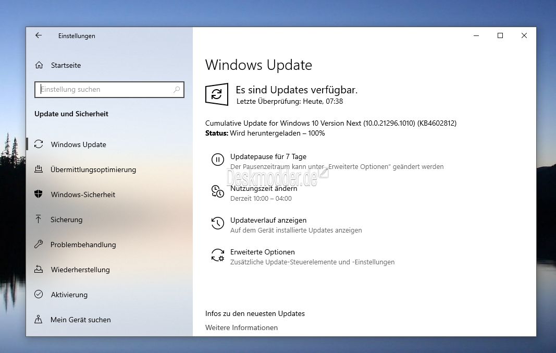Click the back arrow in Einstellungen
Image resolution: width=556 pixels, height=353 pixels.
[x=39, y=35]
